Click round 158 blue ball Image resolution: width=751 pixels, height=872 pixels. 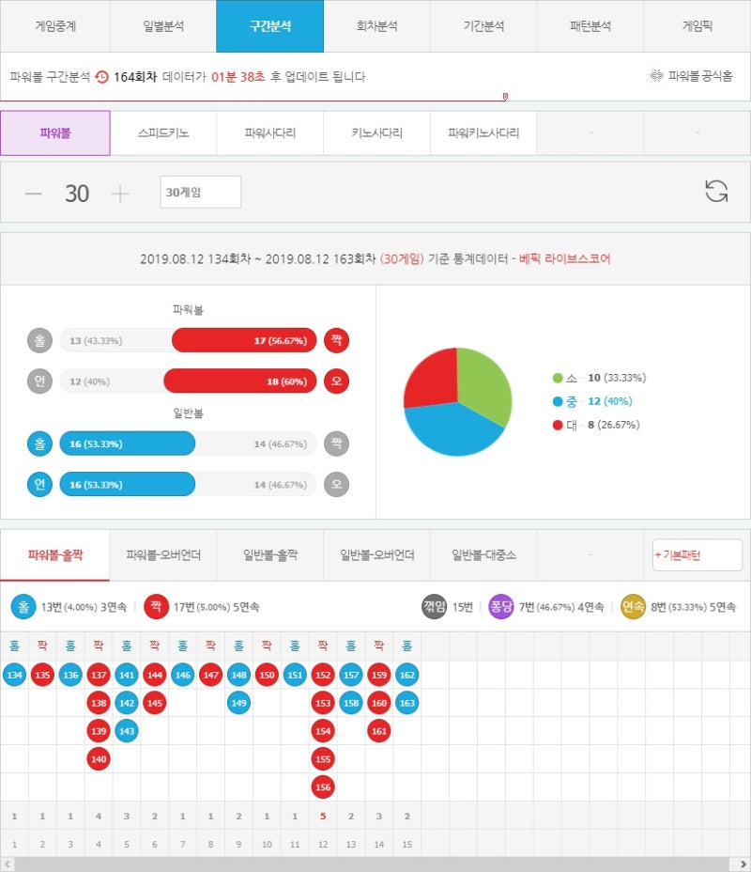351,703
